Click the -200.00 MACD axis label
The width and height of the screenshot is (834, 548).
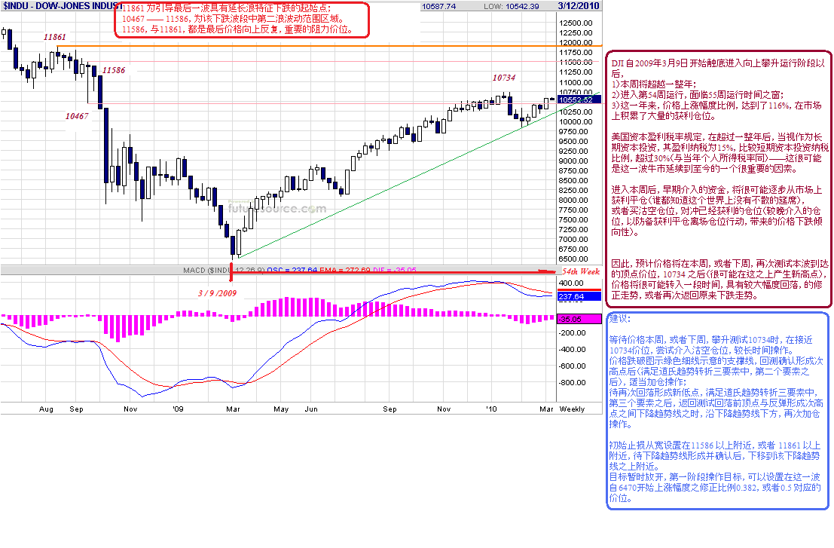tap(572, 333)
